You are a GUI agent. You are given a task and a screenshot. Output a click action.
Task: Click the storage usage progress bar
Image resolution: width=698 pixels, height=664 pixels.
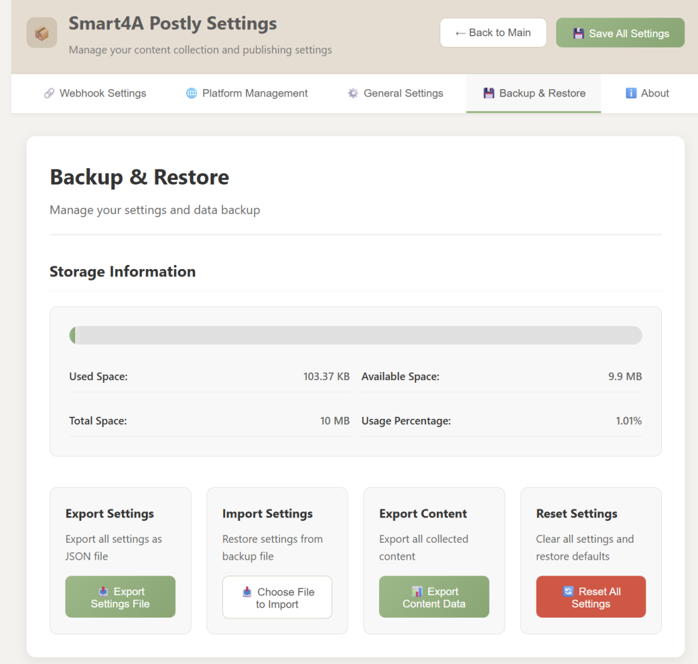[x=355, y=335]
